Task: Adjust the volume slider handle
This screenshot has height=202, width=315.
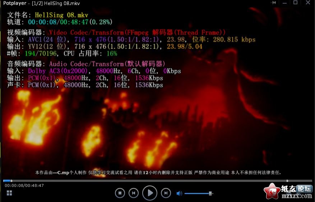Action: pyautogui.click(x=210, y=193)
